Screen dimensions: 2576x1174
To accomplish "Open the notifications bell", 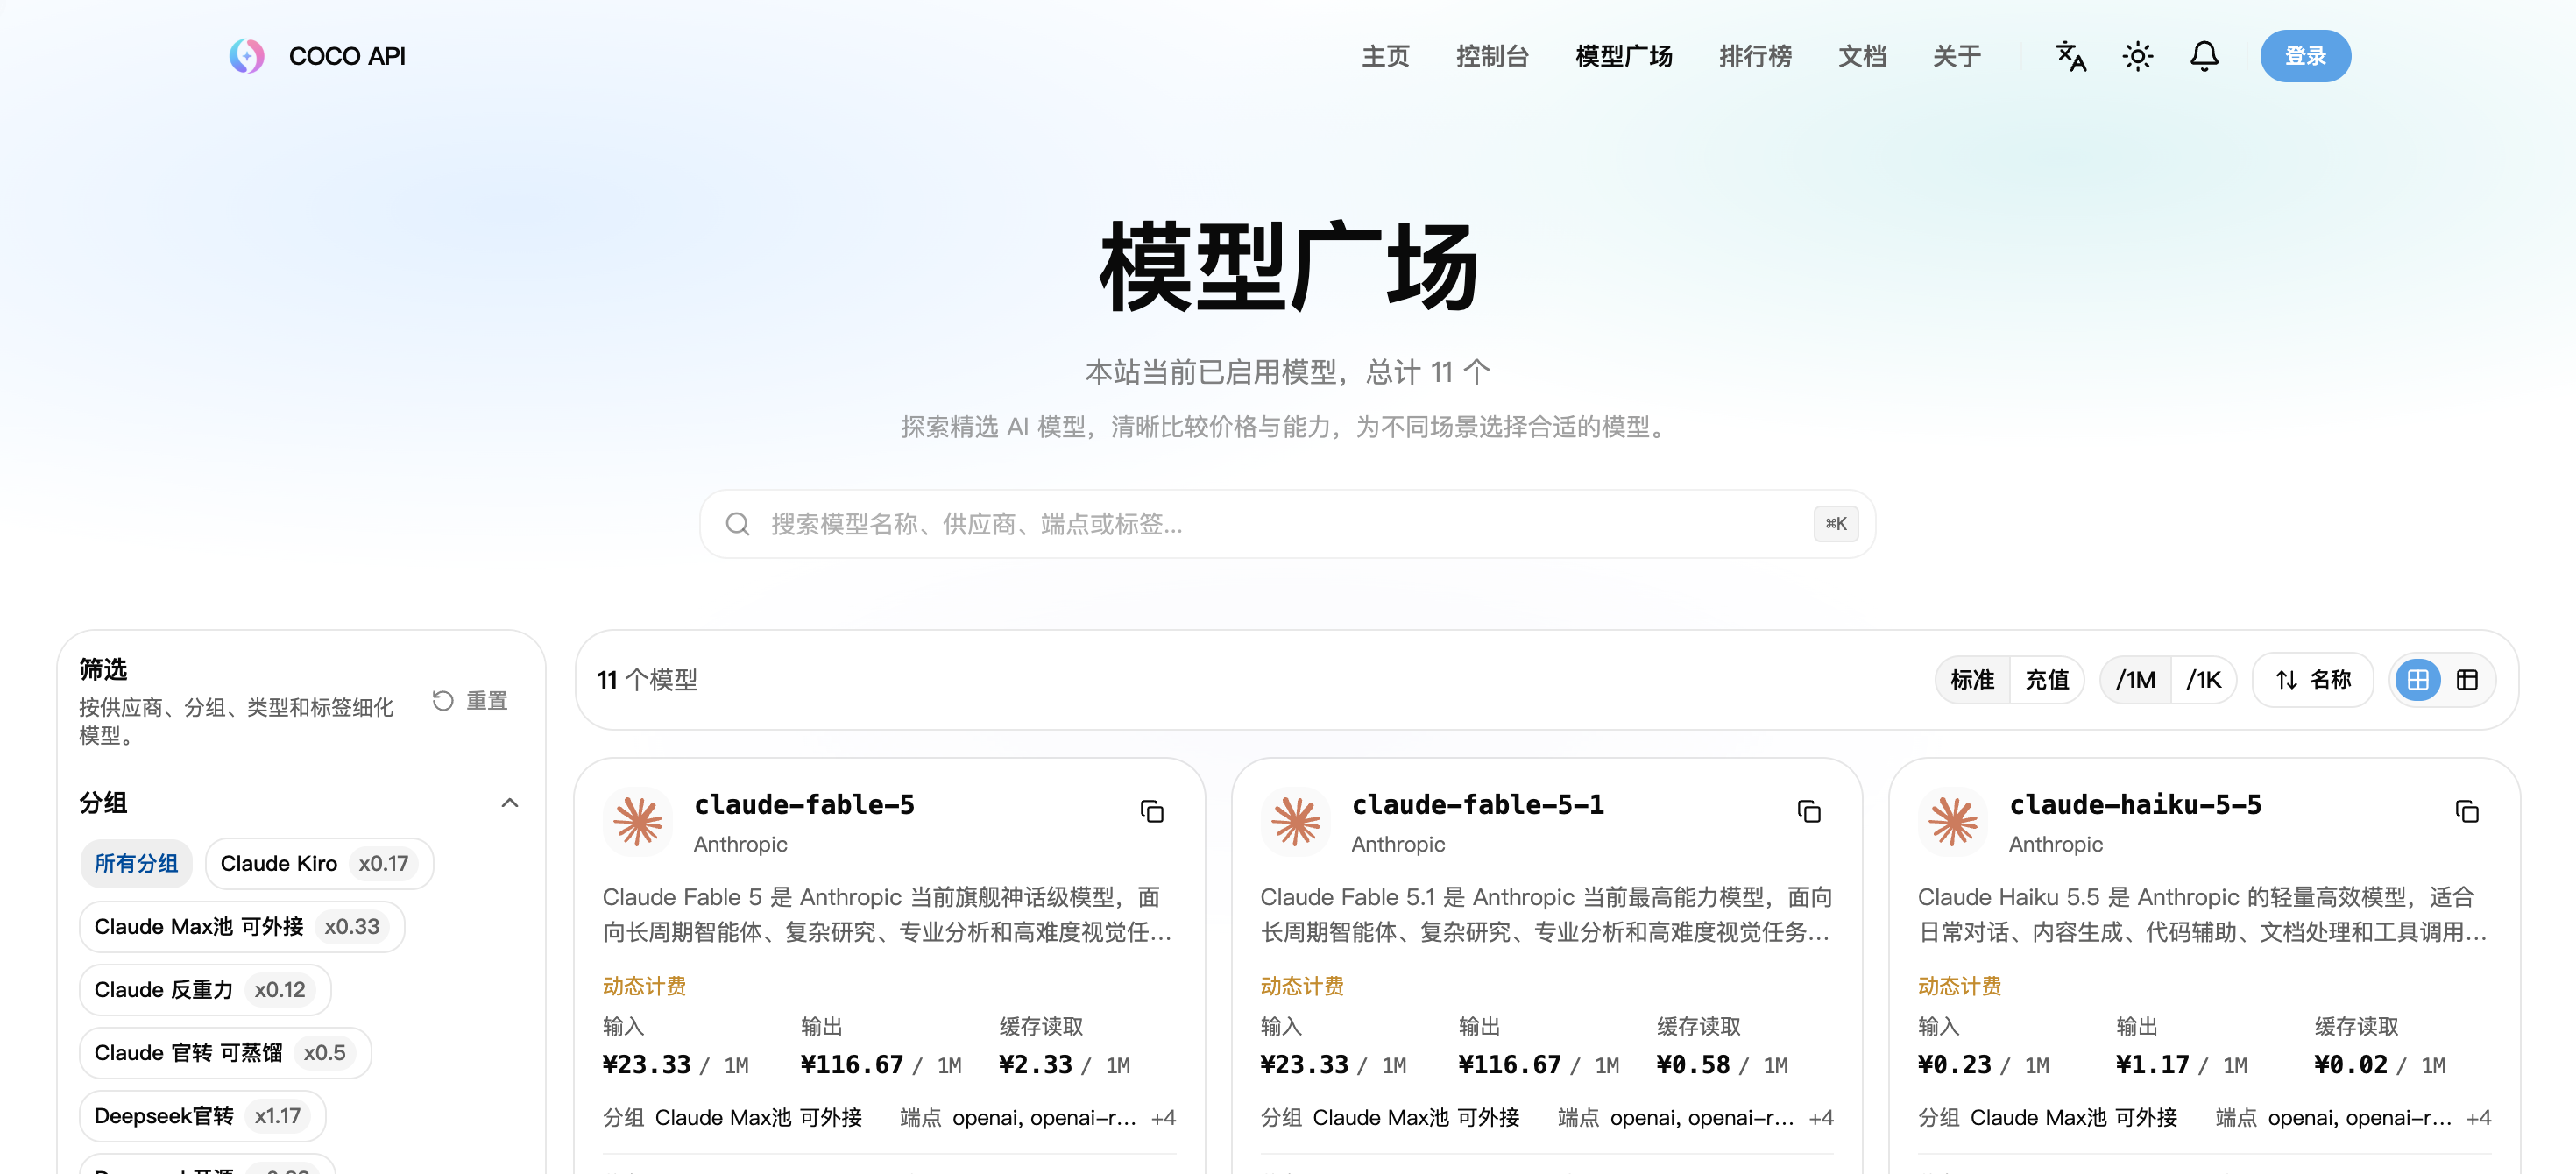I will point(2204,56).
